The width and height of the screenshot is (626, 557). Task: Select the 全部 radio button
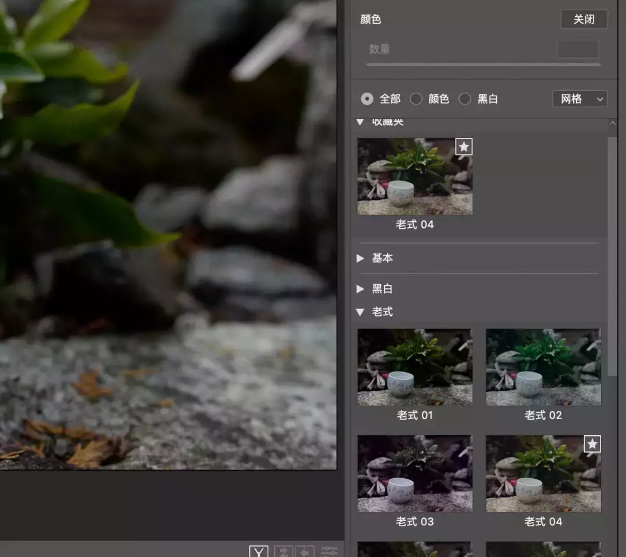[x=367, y=99]
